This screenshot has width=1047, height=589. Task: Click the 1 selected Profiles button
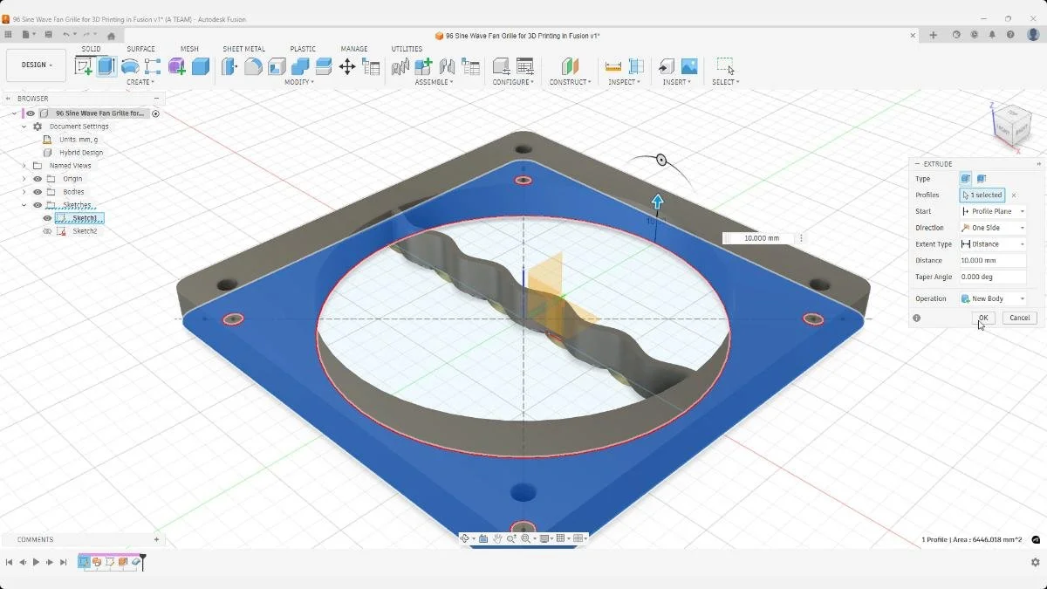pos(982,195)
